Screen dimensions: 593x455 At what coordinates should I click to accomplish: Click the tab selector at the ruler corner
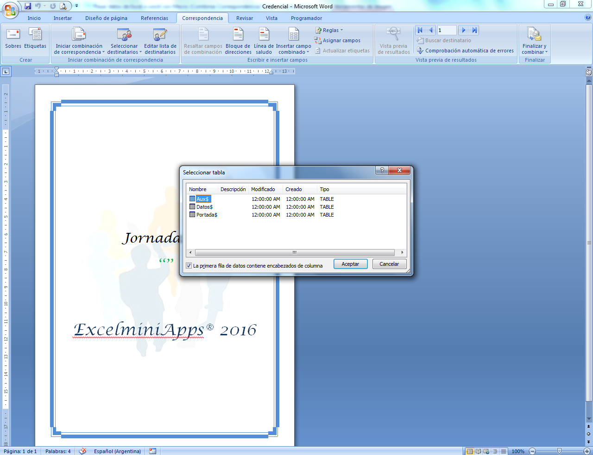(x=6, y=71)
